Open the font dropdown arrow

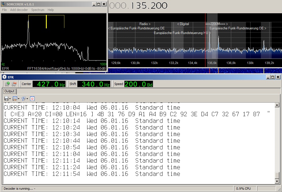click(x=27, y=99)
